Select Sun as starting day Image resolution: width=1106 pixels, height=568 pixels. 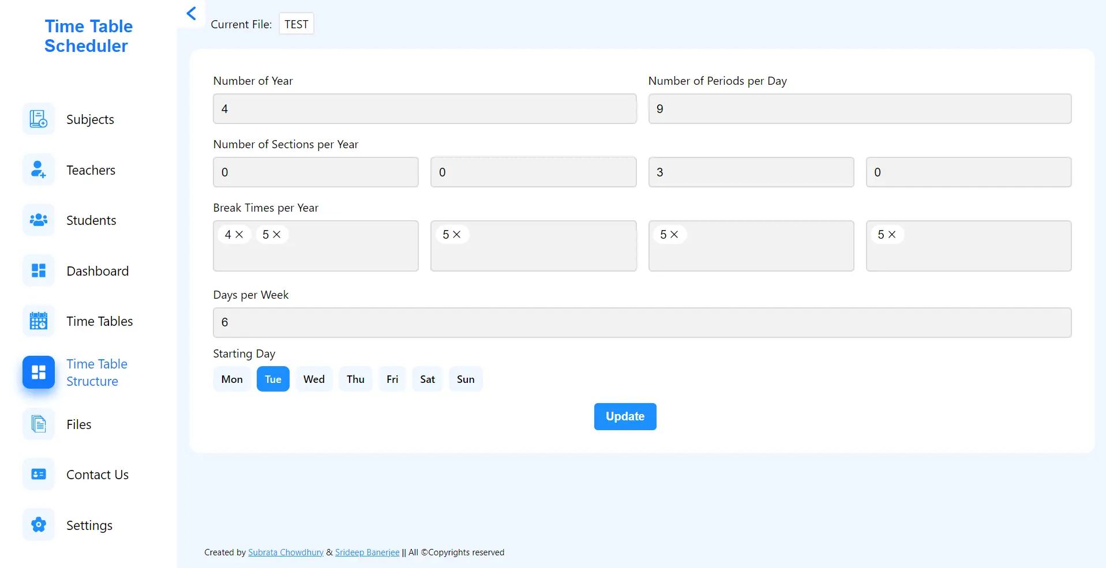click(x=466, y=379)
